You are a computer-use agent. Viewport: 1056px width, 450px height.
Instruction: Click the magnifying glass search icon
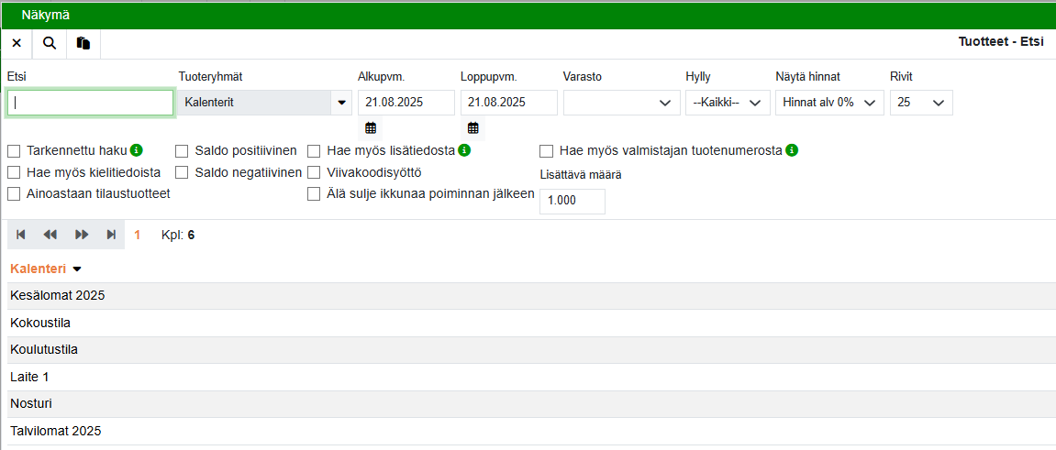[50, 43]
